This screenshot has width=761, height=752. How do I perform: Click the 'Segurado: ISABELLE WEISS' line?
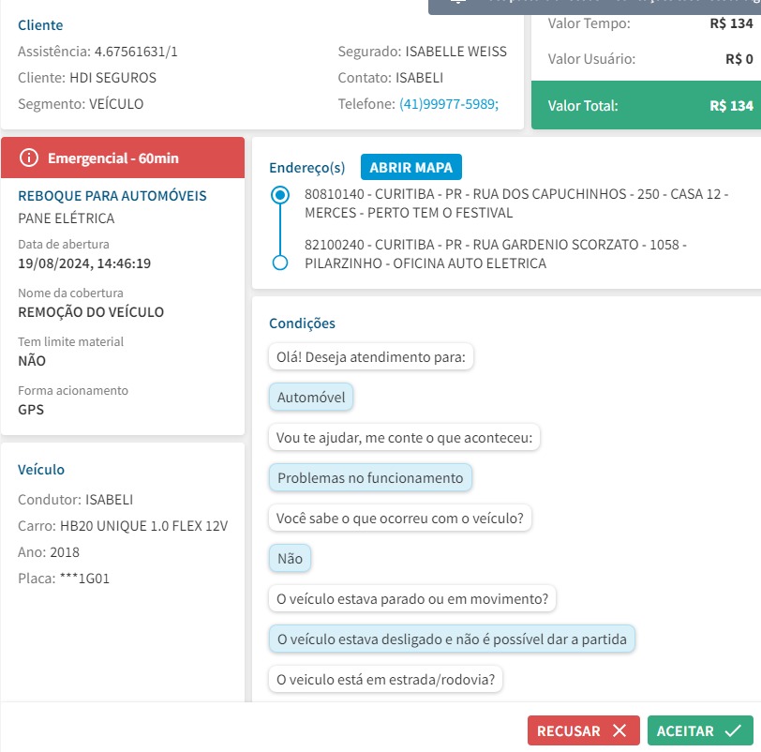pos(423,52)
